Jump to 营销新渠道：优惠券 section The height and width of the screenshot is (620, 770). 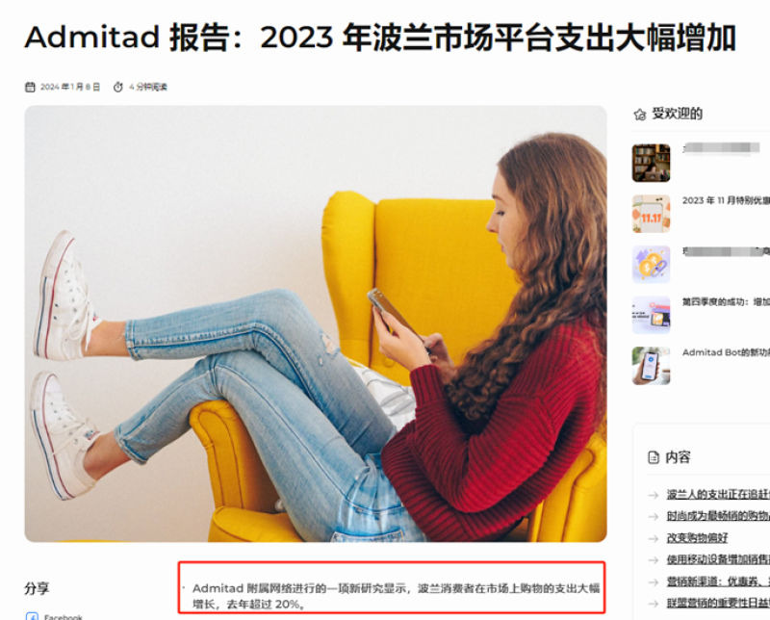(x=718, y=581)
